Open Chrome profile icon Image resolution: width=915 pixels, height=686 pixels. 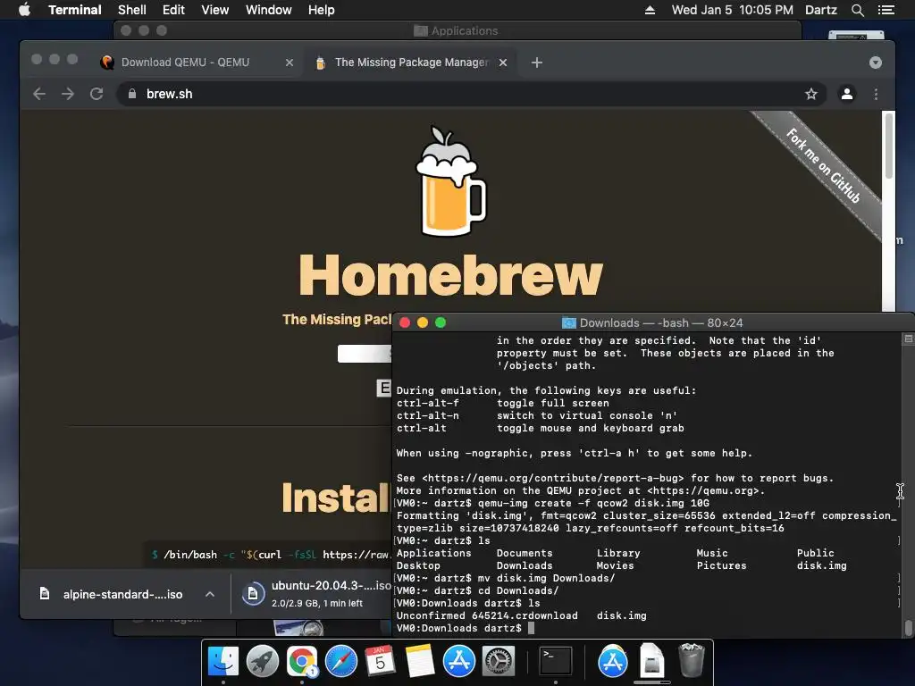click(847, 94)
